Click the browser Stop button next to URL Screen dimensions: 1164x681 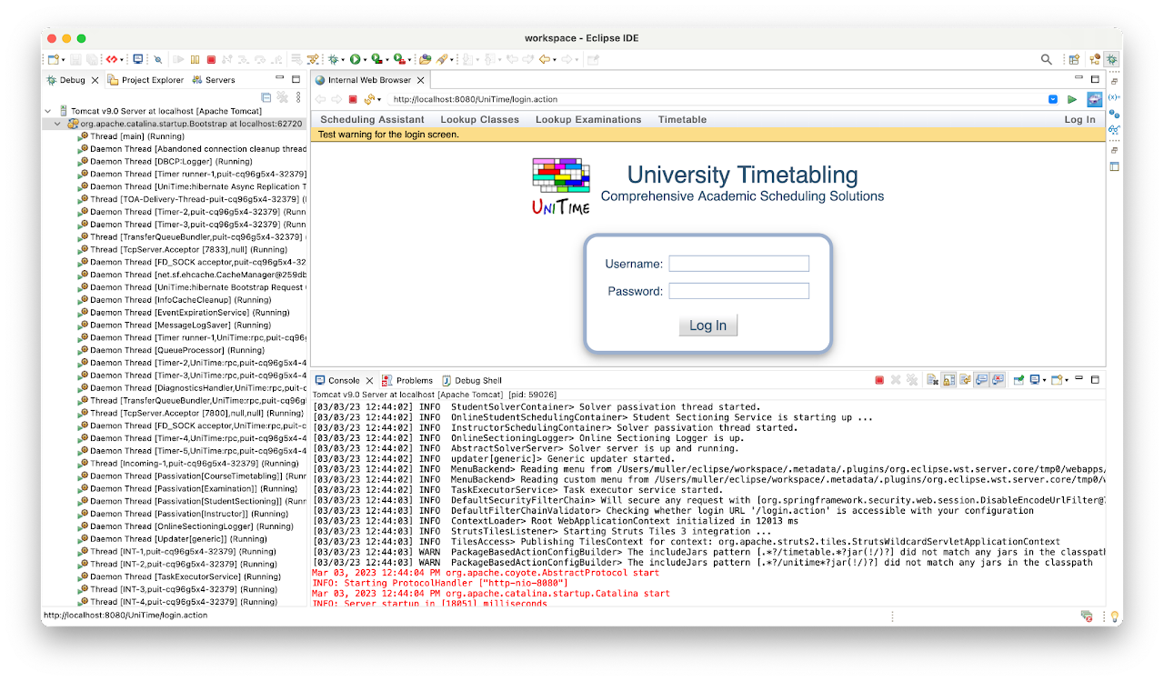click(x=353, y=99)
